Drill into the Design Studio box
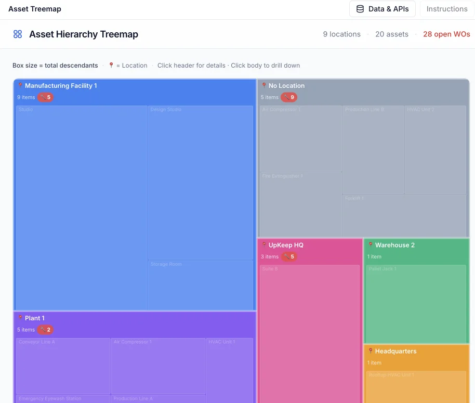This screenshot has width=475, height=403. tap(200, 182)
